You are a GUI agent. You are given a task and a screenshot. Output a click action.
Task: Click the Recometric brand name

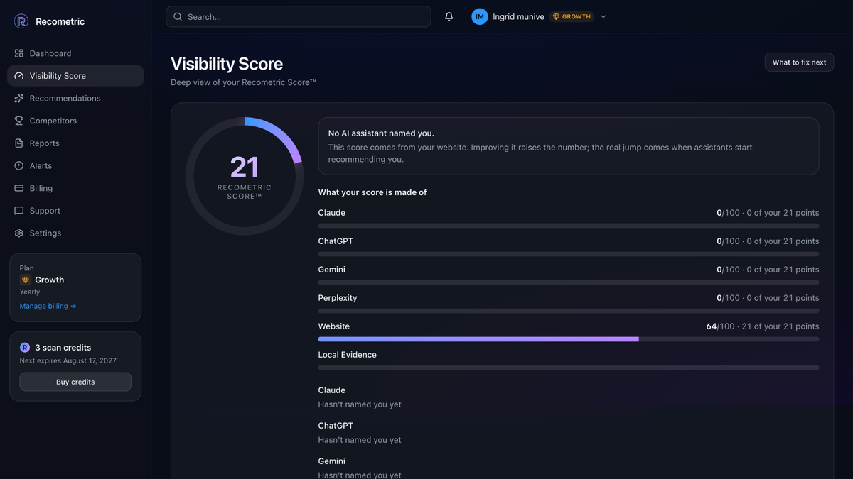(60, 22)
